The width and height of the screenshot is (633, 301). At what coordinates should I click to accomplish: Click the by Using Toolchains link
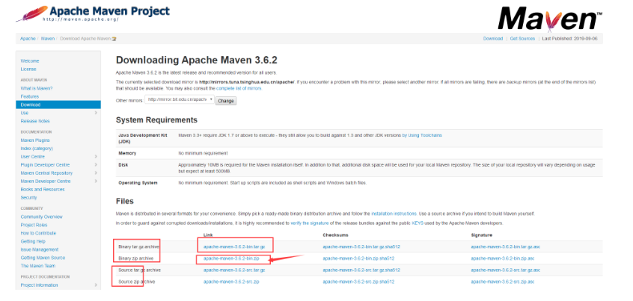pos(422,135)
